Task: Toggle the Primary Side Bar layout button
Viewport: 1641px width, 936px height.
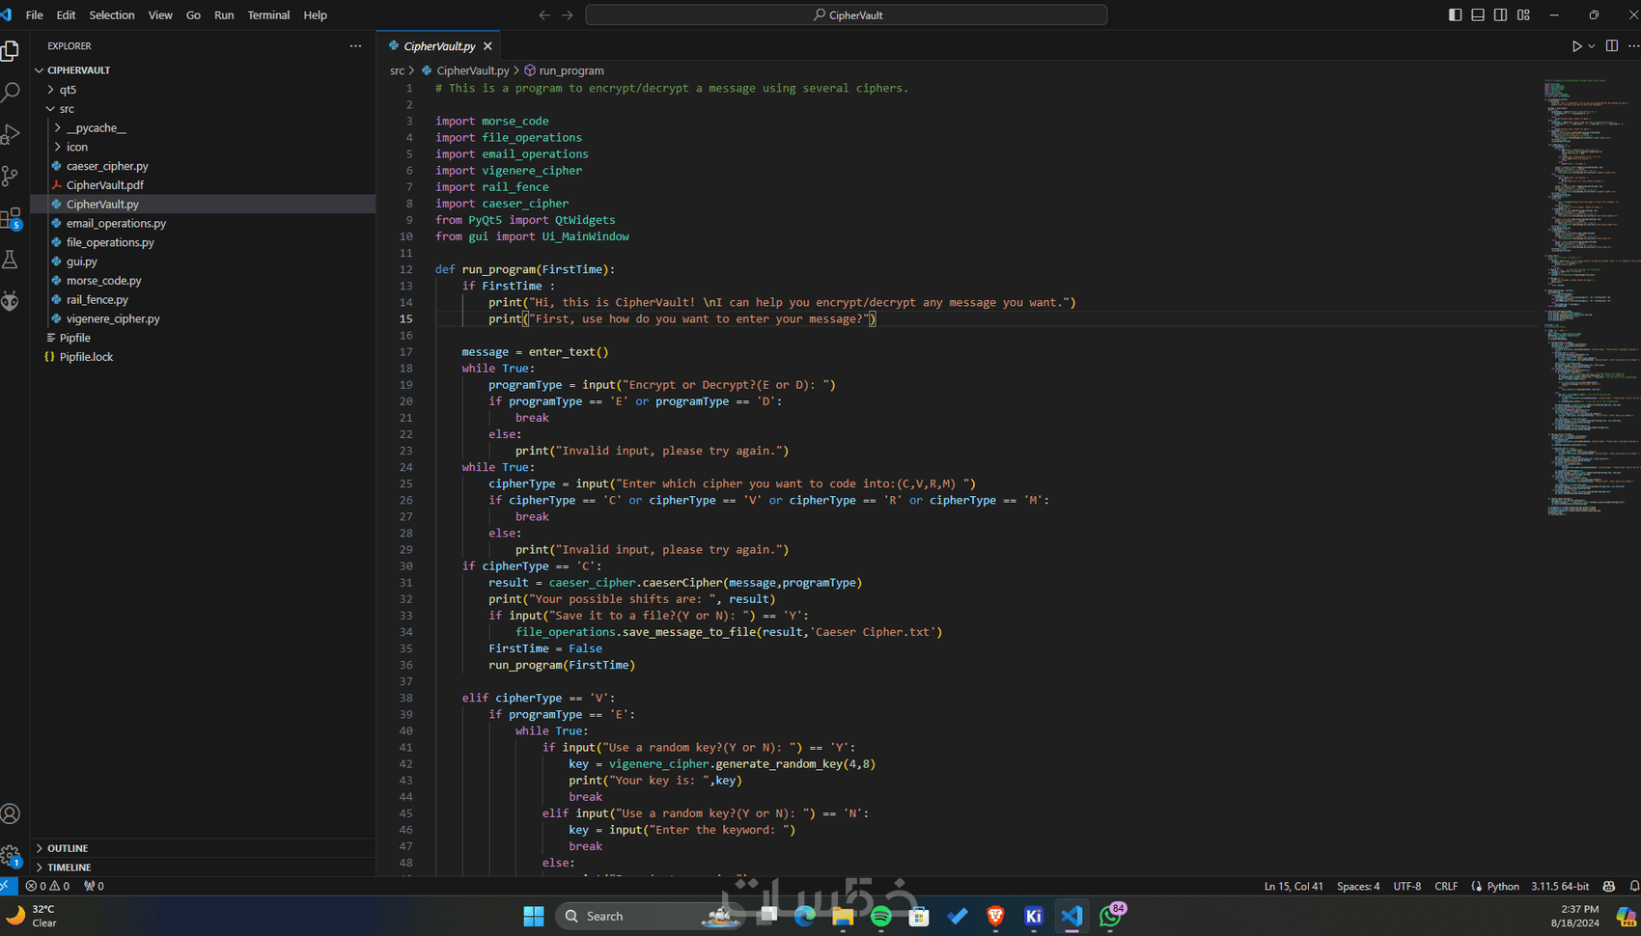Action: click(1455, 14)
